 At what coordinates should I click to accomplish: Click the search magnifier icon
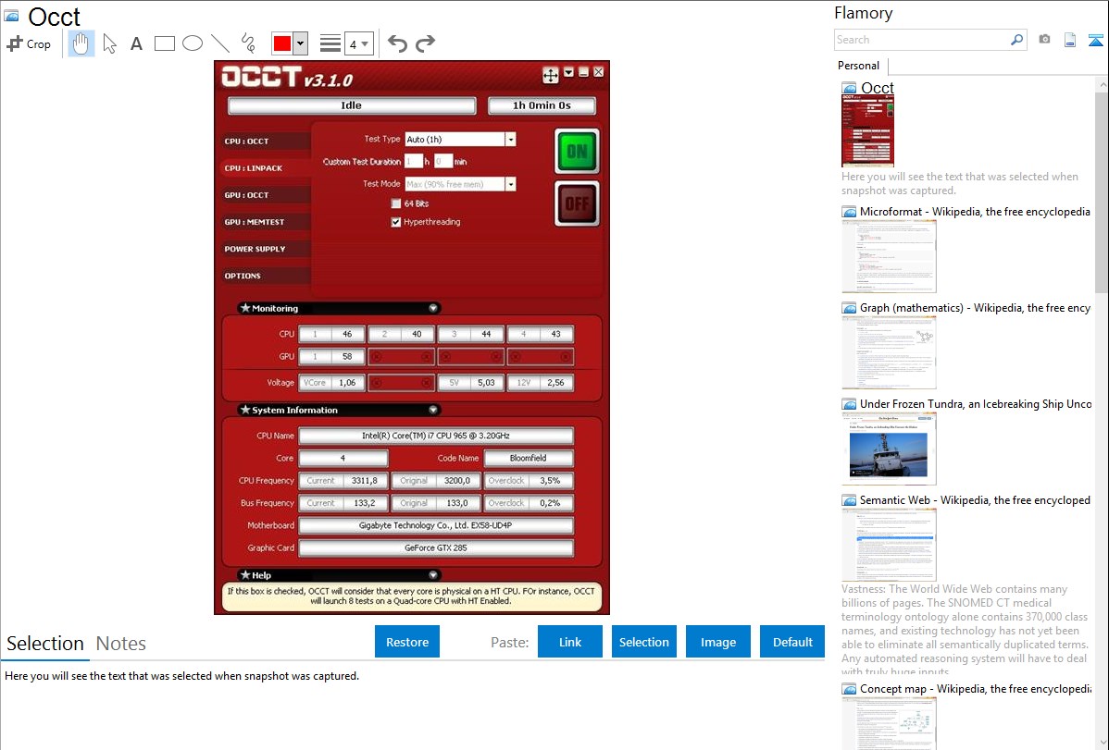point(1017,40)
